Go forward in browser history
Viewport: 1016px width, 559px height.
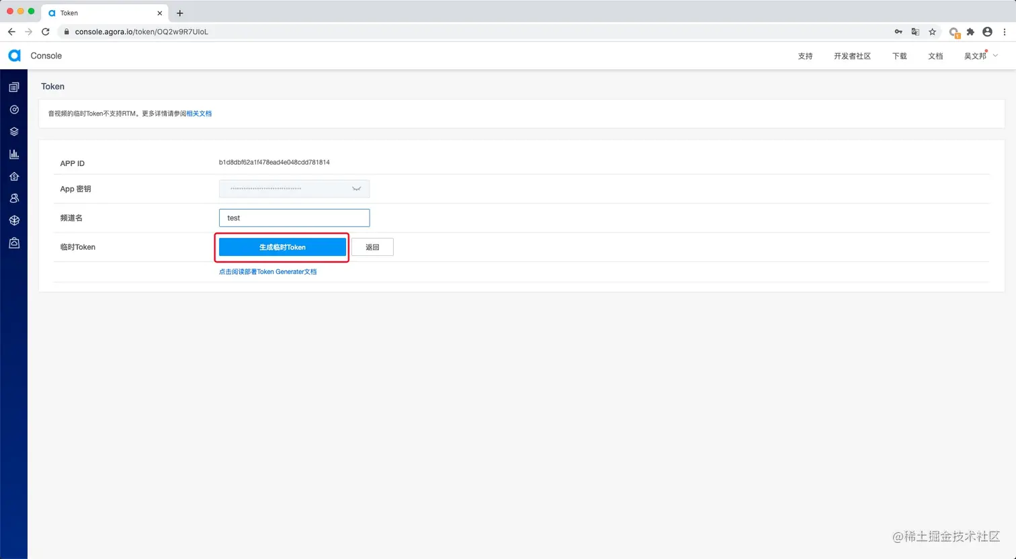28,32
